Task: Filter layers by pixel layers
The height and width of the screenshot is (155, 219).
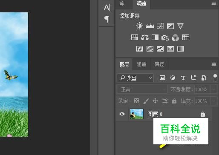Action: [x=162, y=77]
